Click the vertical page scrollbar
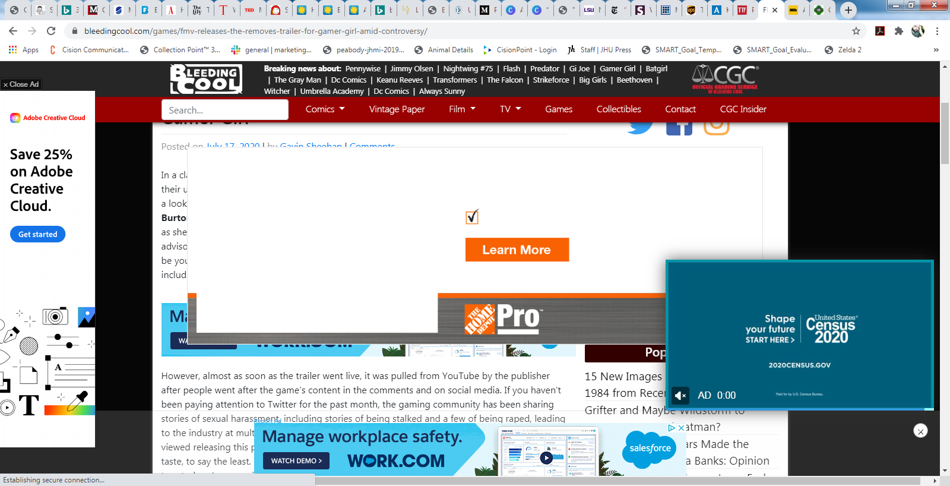950x486 pixels. click(x=945, y=137)
